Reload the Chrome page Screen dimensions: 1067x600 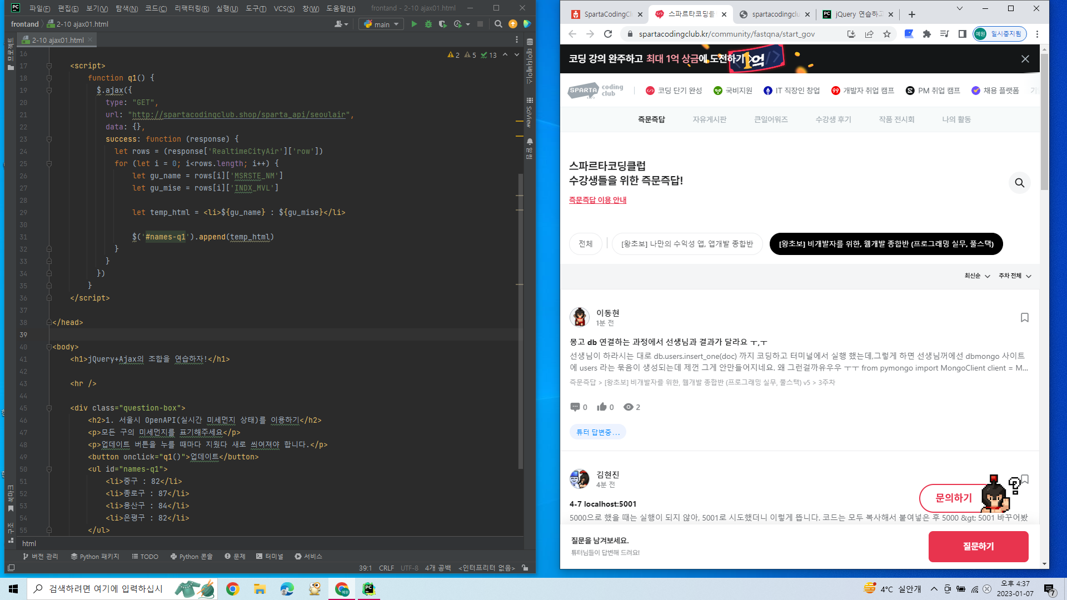(608, 34)
